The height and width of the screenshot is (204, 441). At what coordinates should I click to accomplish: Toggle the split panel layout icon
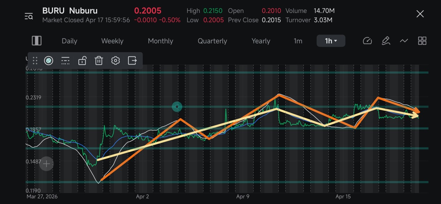tap(37, 41)
